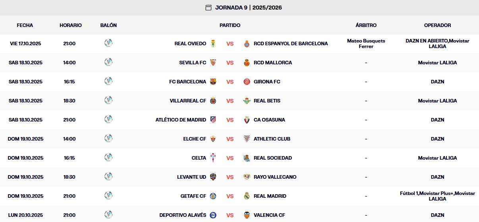Viewport: 479px width, 222px height.
Task: Click the HORARIO column header
Action: pos(71,25)
